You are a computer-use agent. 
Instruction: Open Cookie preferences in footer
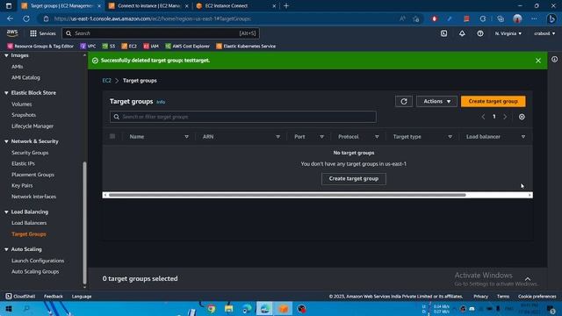point(537,297)
